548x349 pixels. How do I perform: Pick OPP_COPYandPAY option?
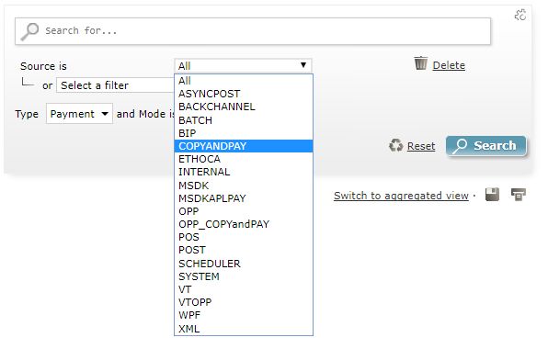(x=244, y=224)
